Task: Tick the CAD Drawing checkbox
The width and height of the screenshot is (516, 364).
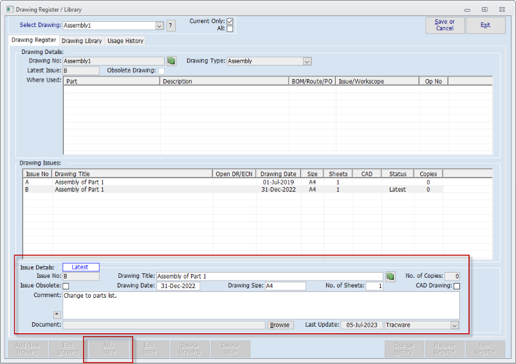Action: coord(457,286)
